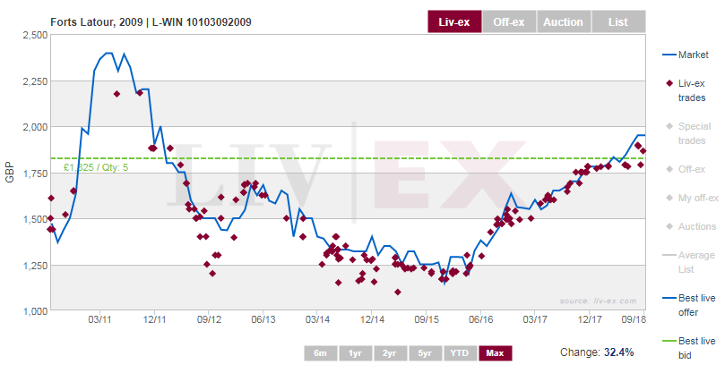
Task: Enable Auctions series in legend
Action: tap(690, 226)
